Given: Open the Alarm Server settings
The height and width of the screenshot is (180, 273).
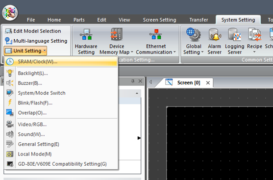Looking at the screenshot, I should pos(214,42).
